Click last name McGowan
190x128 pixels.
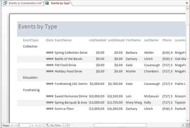[151, 96]
